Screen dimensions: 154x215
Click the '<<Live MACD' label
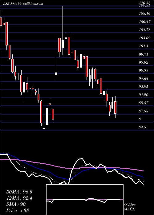click(x=130, y=207)
